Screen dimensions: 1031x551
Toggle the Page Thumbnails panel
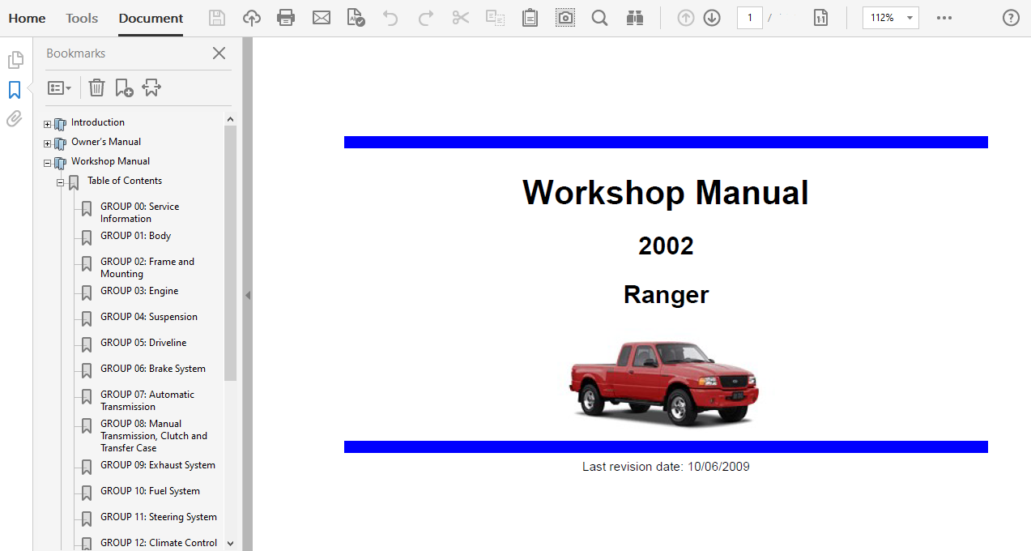tap(15, 60)
